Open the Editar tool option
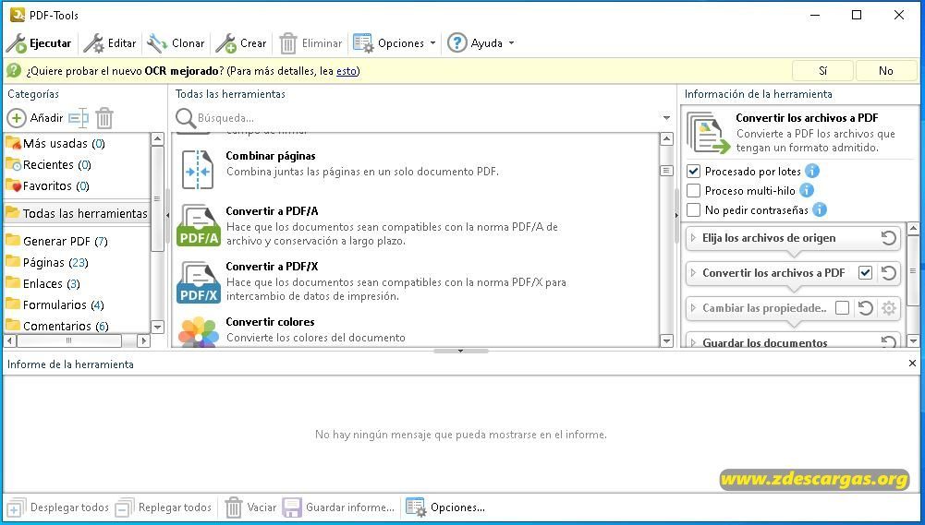The image size is (925, 525). (110, 43)
